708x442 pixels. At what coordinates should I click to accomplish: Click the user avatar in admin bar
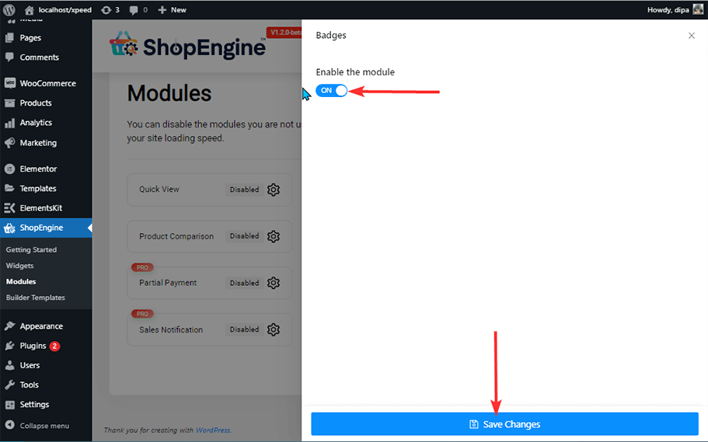click(698, 9)
